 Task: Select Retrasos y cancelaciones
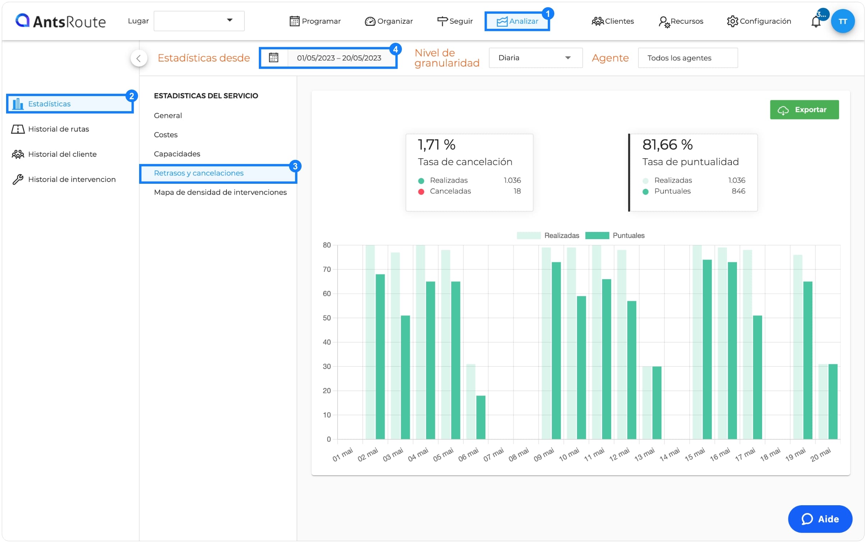(217, 174)
